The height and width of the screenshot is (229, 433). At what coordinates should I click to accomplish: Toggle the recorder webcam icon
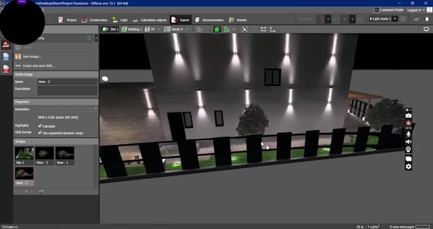point(408,149)
